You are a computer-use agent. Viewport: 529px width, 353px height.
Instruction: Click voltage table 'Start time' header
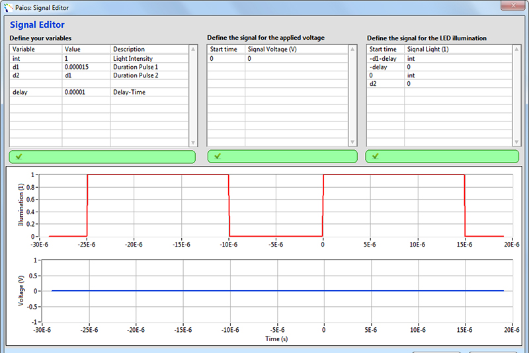pos(226,49)
